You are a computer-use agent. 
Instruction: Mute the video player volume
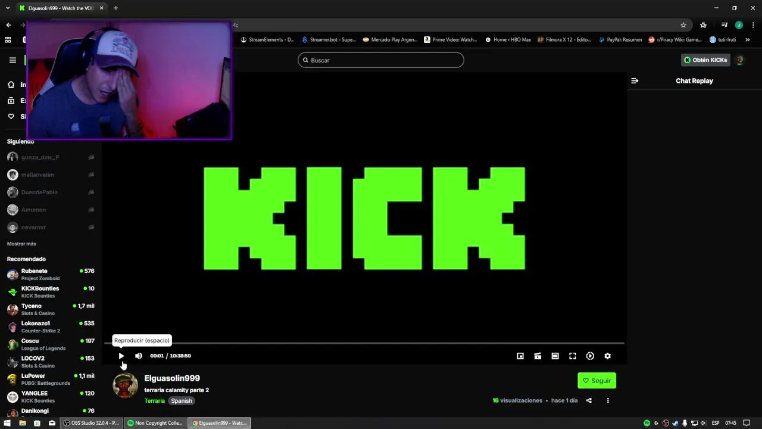[x=139, y=356]
